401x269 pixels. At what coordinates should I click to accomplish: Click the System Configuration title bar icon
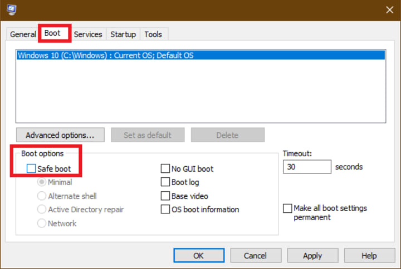12,9
